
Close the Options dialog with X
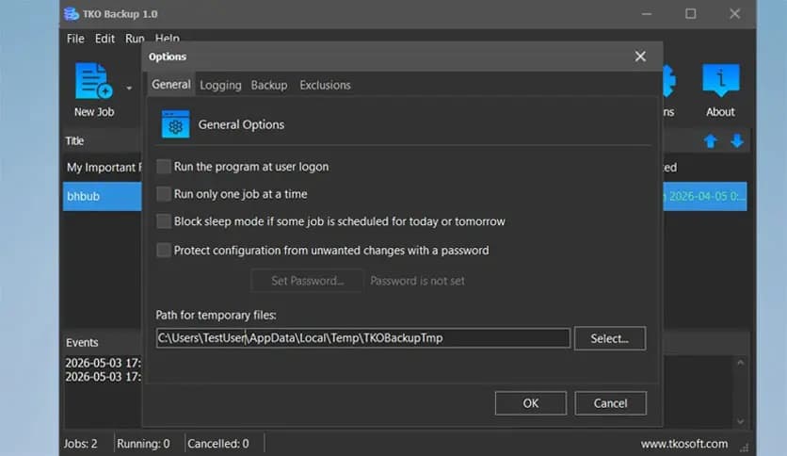point(640,57)
